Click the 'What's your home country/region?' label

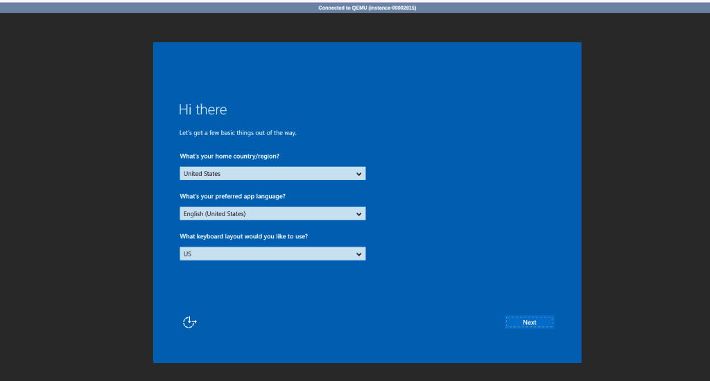[230, 156]
